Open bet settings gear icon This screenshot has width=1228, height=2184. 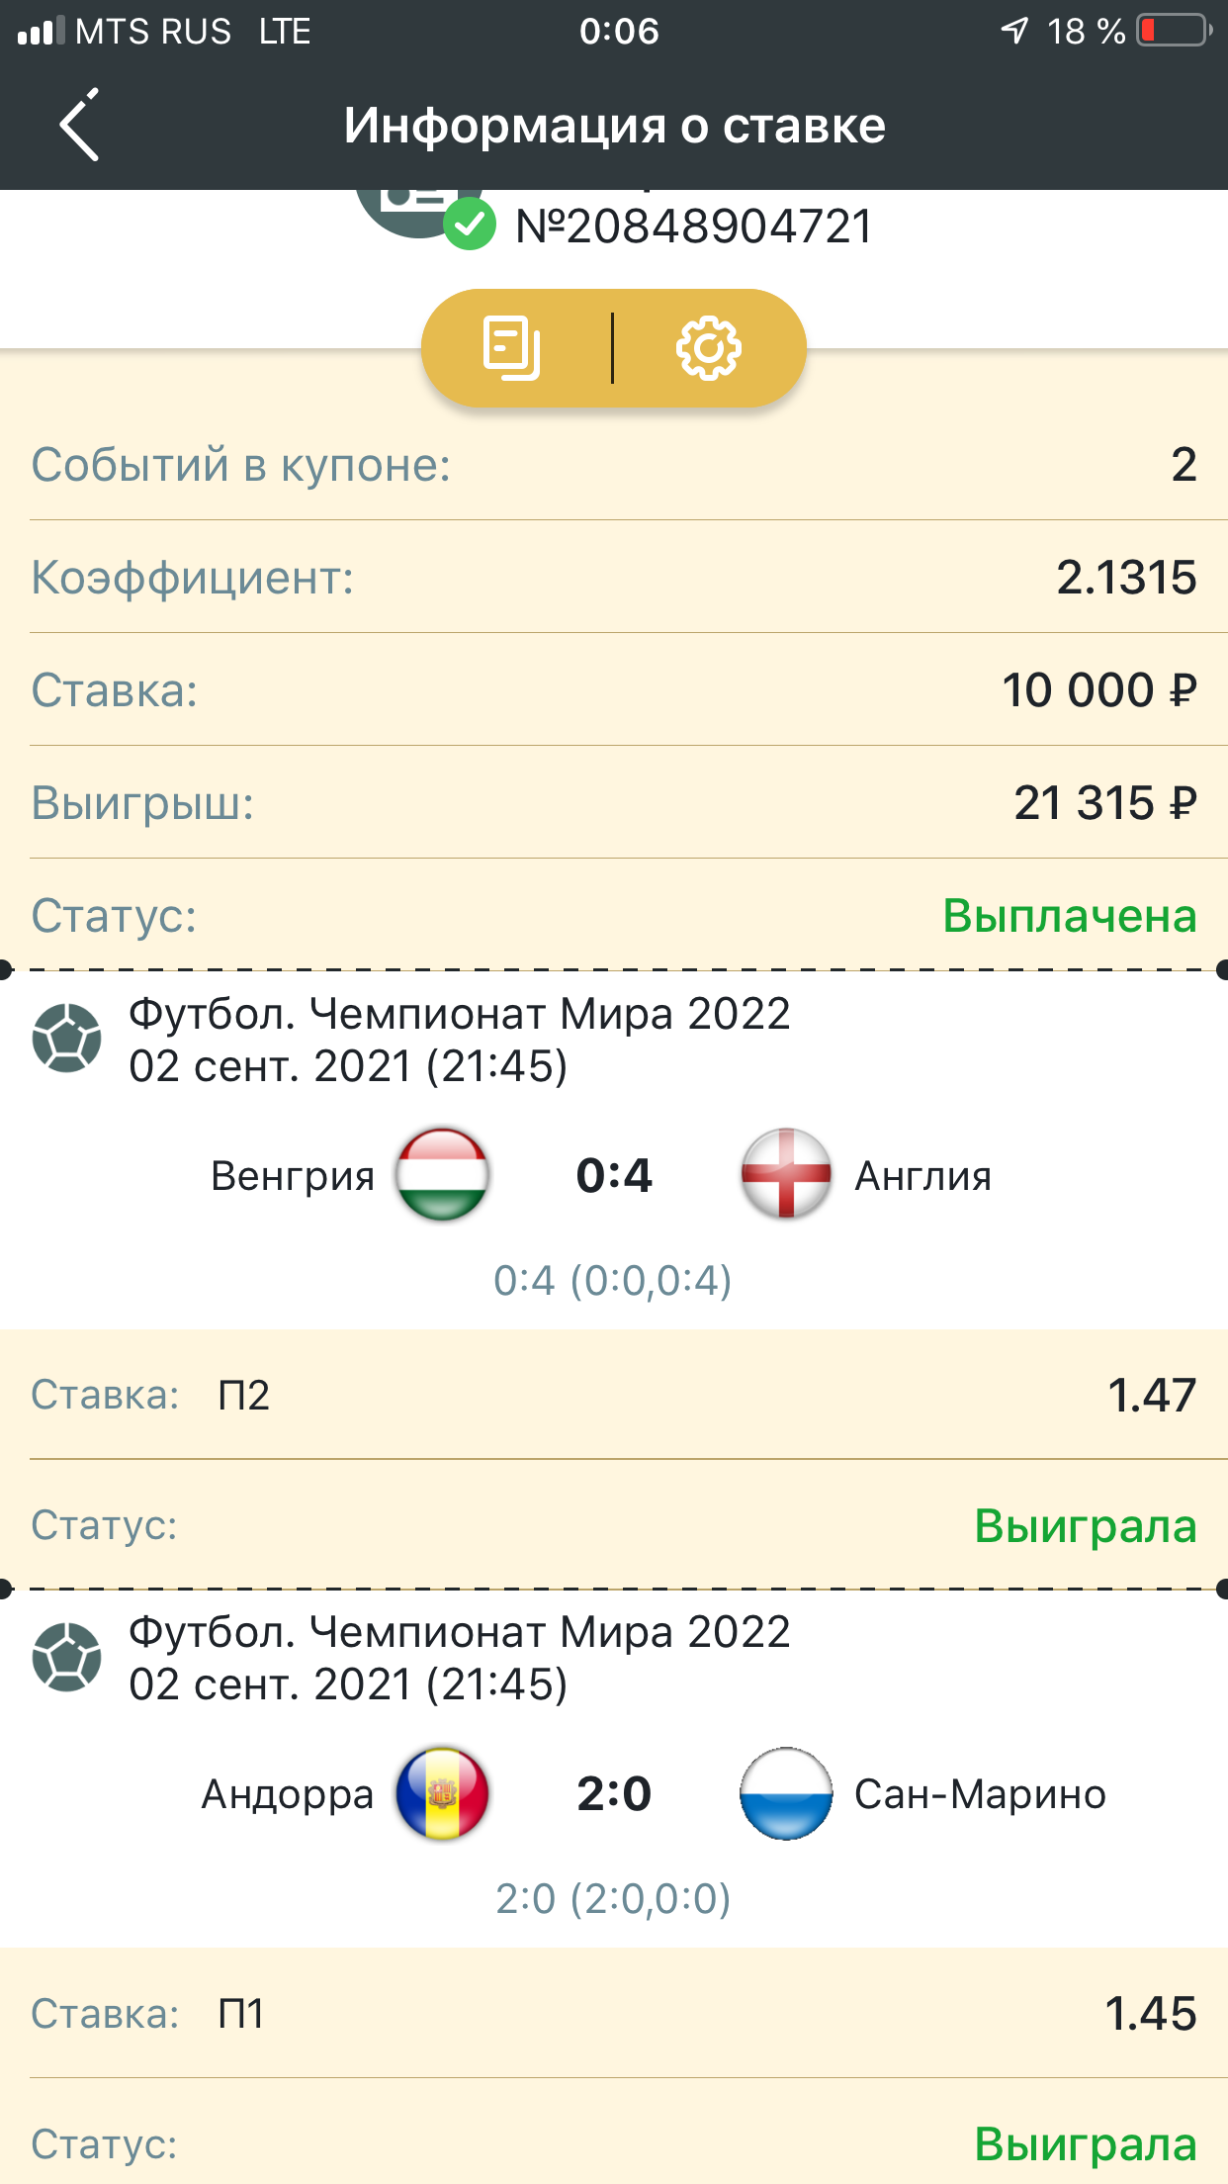(x=708, y=348)
